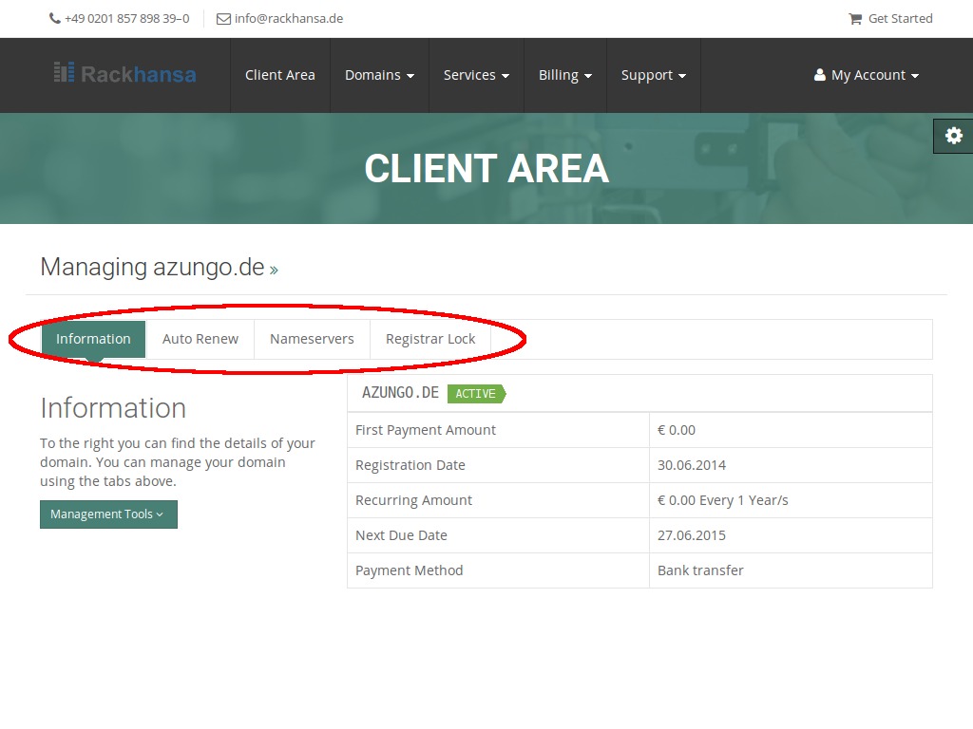Expand the Management Tools dropdown
The width and height of the screenshot is (973, 729).
coord(108,514)
